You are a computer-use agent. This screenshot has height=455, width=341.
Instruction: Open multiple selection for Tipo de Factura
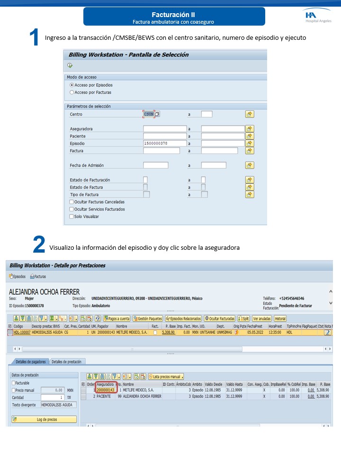coord(250,194)
